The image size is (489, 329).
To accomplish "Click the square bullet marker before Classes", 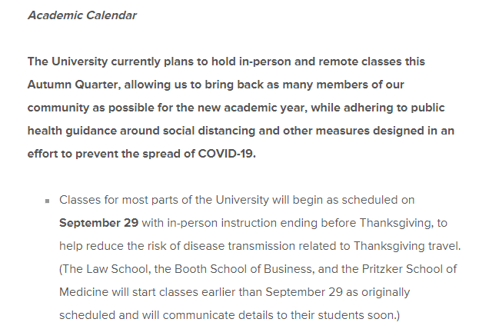I will [x=48, y=201].
